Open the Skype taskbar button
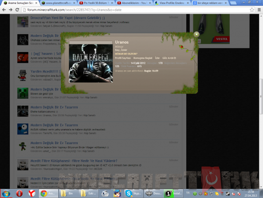Screen dimensions: 263x198 (133, 194)
